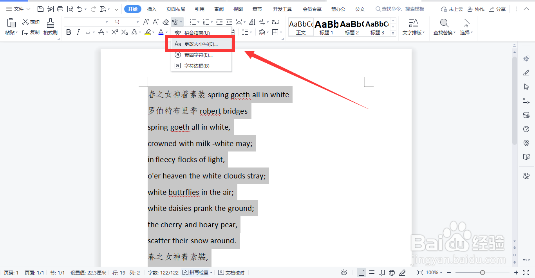Screen dimensions: 535x278
Task: Click the open book icon in right sidebar
Action: pyautogui.click(x=526, y=157)
